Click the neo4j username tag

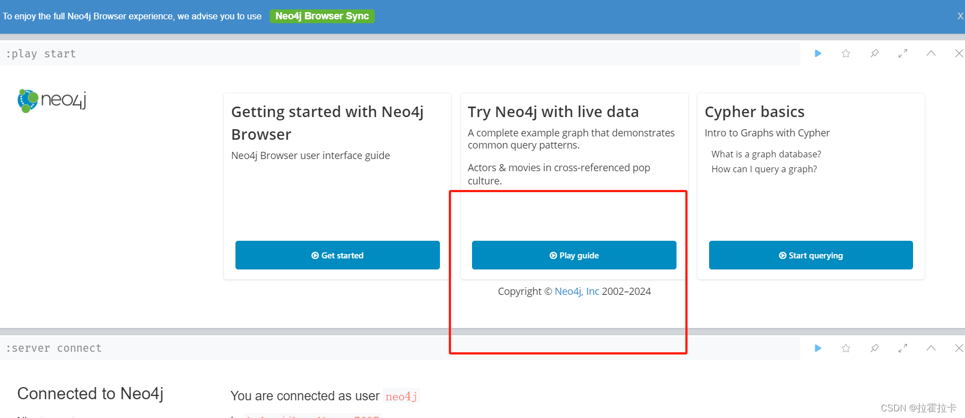(x=402, y=396)
